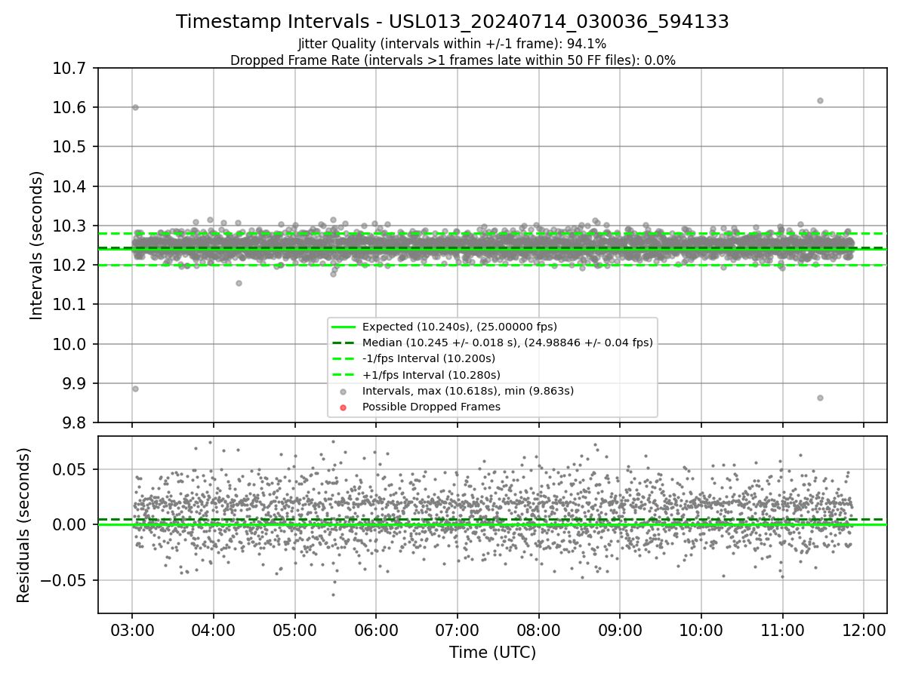Select the "Jitter Quality" 94.1% subtitle line

point(452,44)
